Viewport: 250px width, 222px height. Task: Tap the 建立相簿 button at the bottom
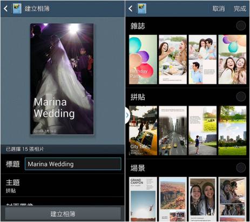(63, 214)
